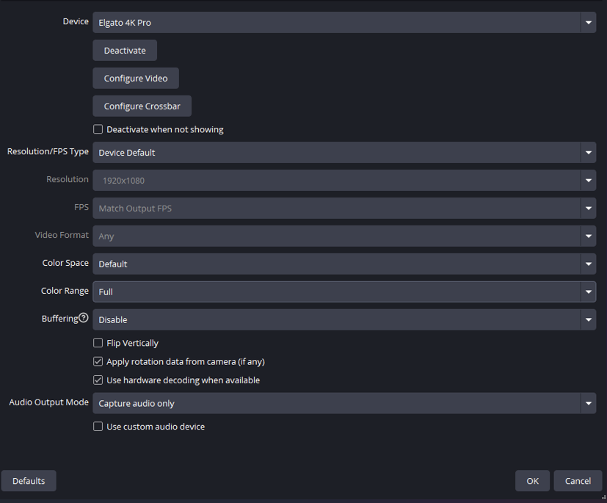The width and height of the screenshot is (607, 503).
Task: Open the Color Space dropdown
Action: coord(344,264)
